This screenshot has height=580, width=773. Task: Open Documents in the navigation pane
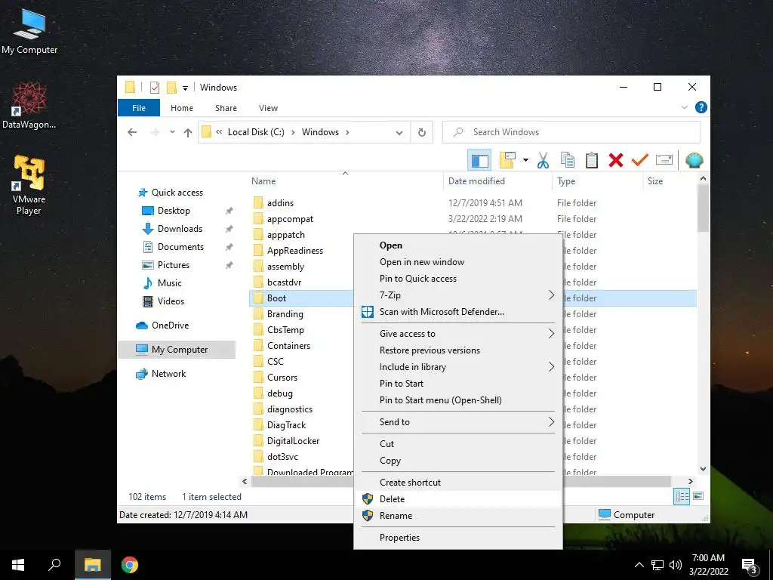tap(180, 247)
